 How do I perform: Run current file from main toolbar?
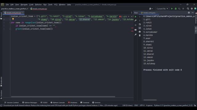pos(172,9)
